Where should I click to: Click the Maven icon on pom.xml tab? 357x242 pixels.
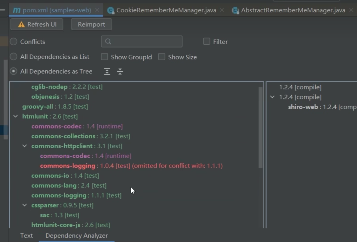pos(17,10)
